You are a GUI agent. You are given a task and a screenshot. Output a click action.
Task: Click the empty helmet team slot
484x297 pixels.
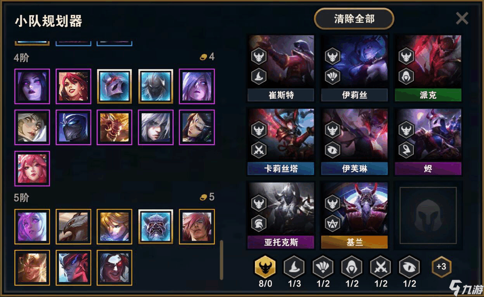click(x=428, y=215)
